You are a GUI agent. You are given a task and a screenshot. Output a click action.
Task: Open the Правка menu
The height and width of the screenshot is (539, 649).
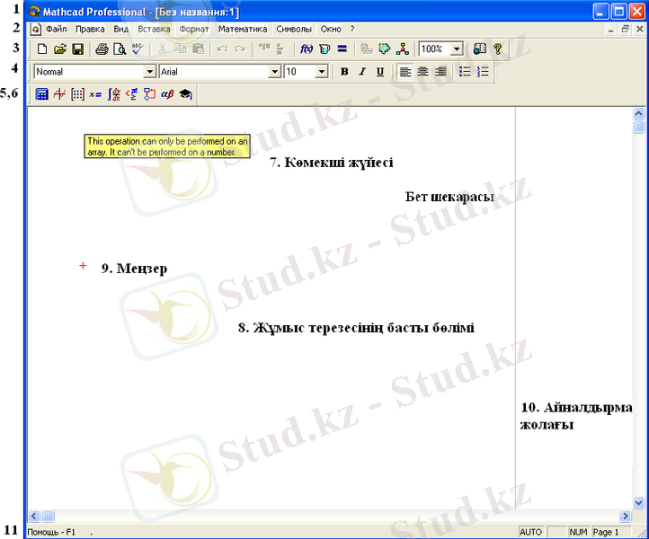point(90,29)
